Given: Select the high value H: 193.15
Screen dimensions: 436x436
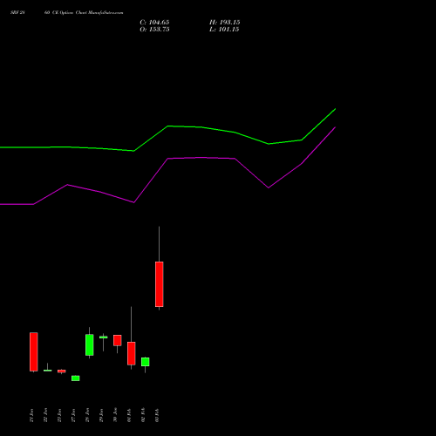Looking at the screenshot, I should tap(224, 23).
